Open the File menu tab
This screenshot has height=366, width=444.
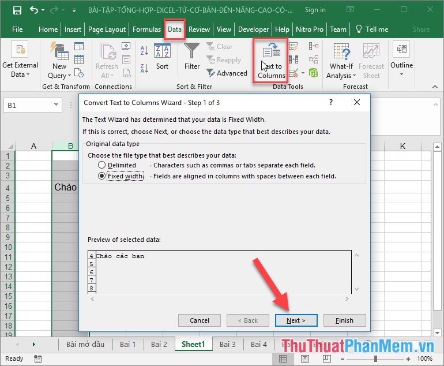[x=17, y=29]
